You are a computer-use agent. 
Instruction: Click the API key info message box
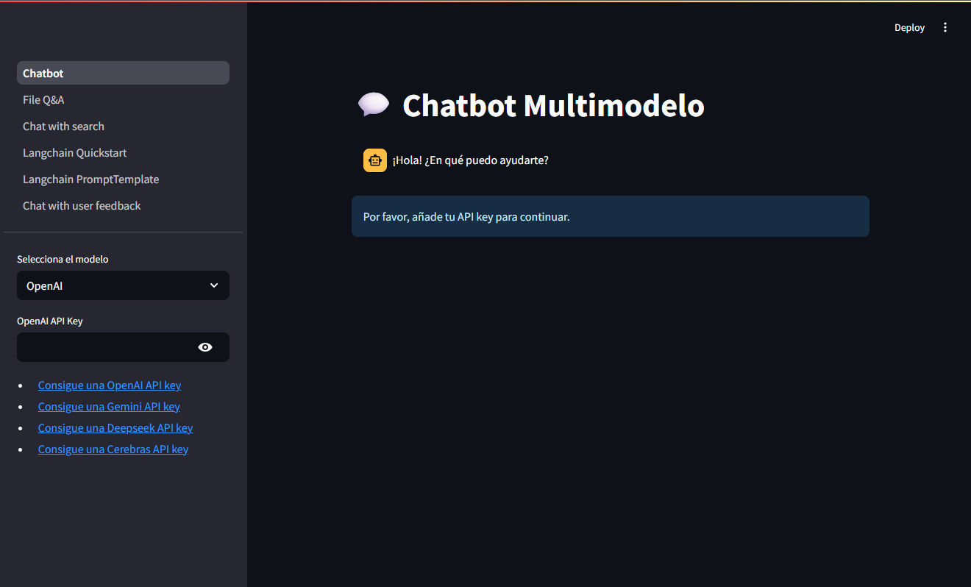tap(611, 216)
